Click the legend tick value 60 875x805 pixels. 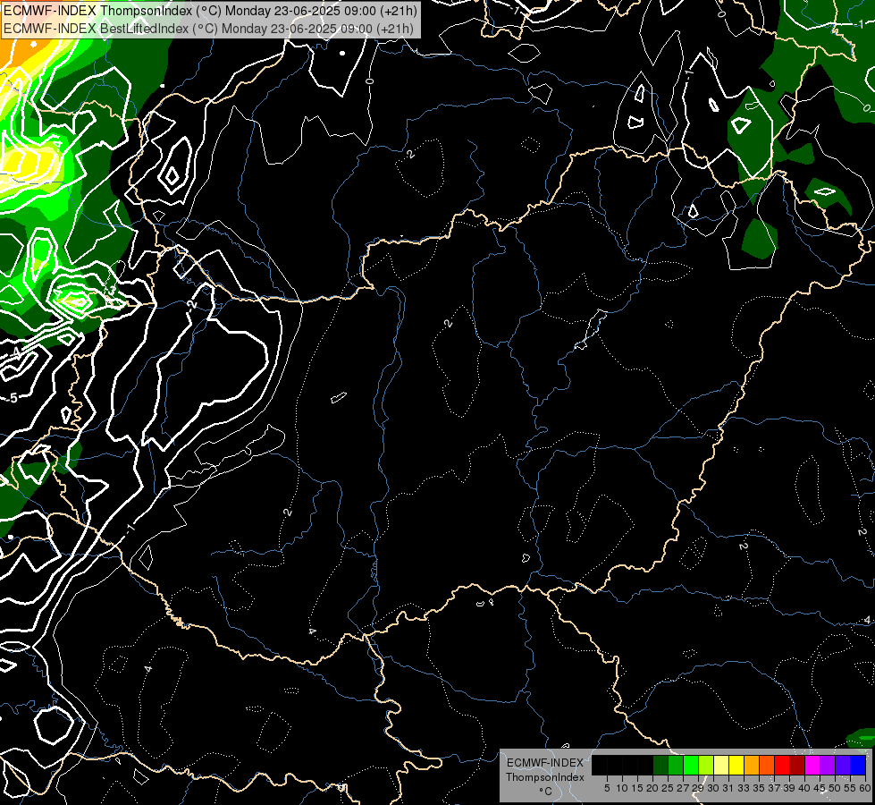865,788
